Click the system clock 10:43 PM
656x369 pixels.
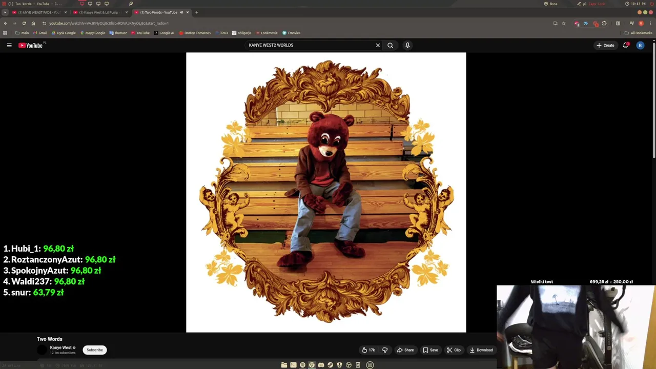635,4
